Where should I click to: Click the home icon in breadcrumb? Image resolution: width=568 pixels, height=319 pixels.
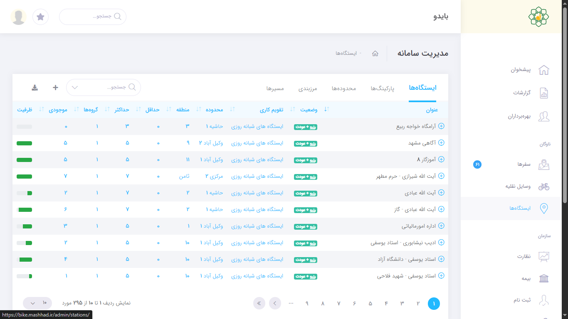coord(375,54)
